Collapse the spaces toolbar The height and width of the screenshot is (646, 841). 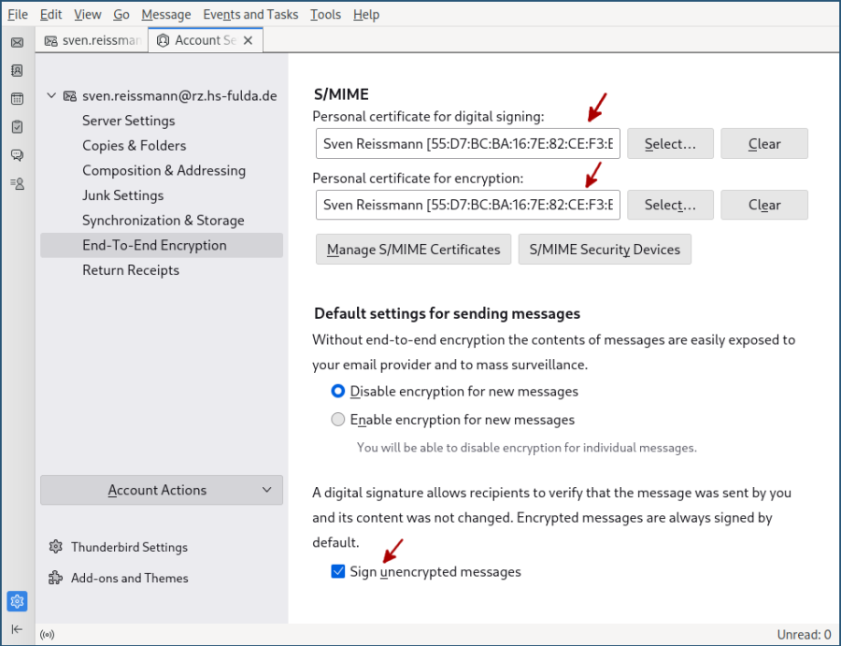click(17, 629)
